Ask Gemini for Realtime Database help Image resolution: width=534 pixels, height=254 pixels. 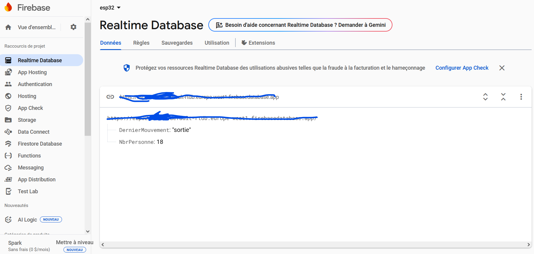coord(300,25)
